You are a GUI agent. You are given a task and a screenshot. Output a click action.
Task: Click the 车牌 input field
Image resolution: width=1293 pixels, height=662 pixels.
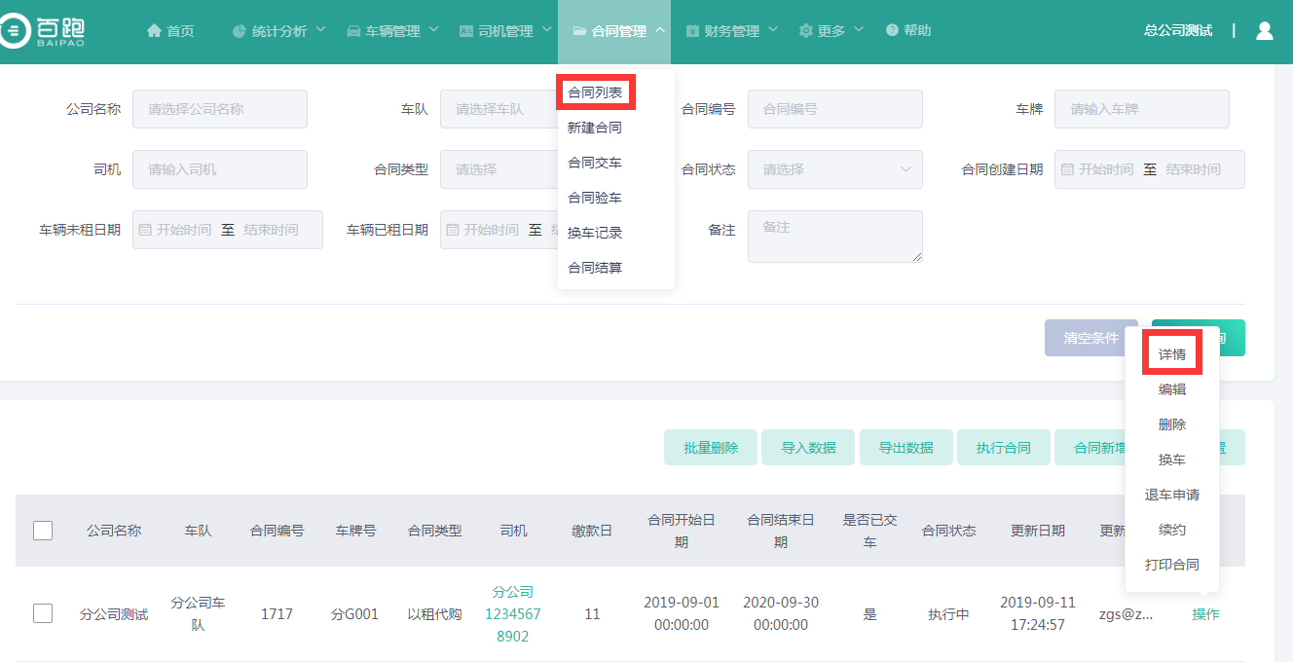pyautogui.click(x=1141, y=109)
